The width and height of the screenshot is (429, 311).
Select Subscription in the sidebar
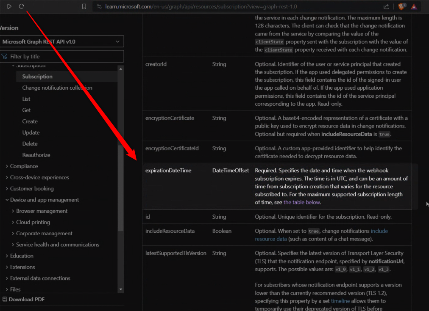37,77
